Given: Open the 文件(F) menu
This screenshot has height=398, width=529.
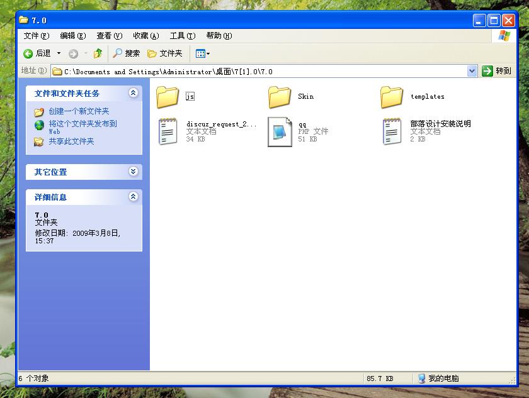Looking at the screenshot, I should [x=37, y=36].
